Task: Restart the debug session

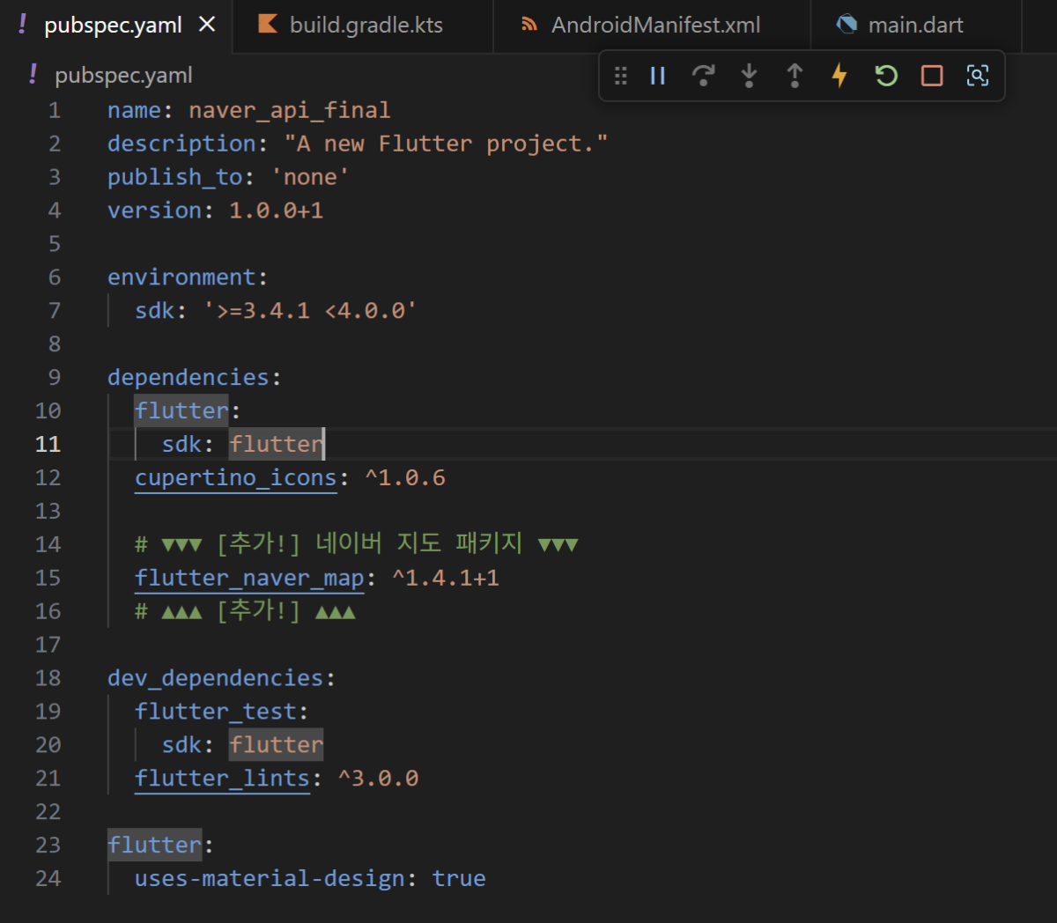Action: 886,76
